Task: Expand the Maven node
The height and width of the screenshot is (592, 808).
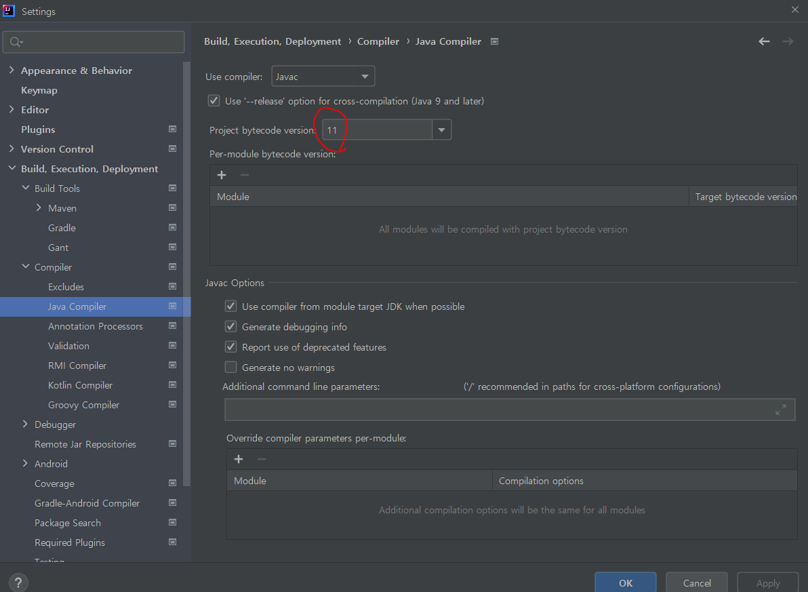Action: click(x=39, y=208)
